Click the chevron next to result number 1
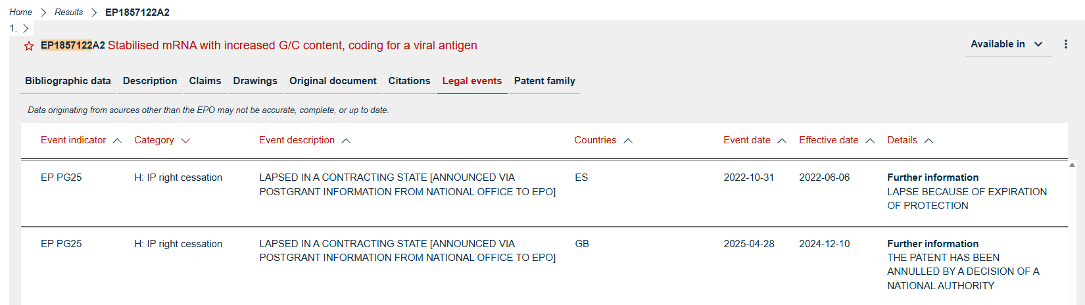Screen dimensions: 1085x305 pos(26,28)
